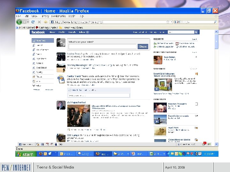Open the event invitation calendar icon
This screenshot has width=230, height=172.
(x=177, y=43)
